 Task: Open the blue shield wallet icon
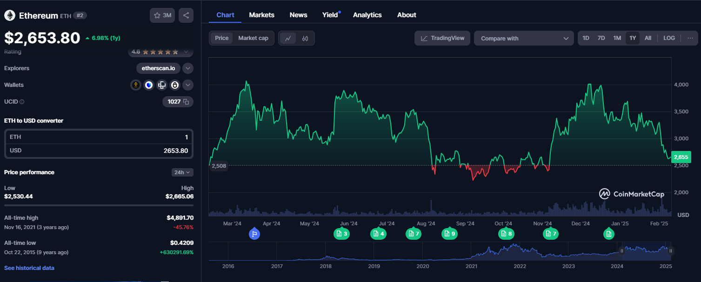click(149, 85)
